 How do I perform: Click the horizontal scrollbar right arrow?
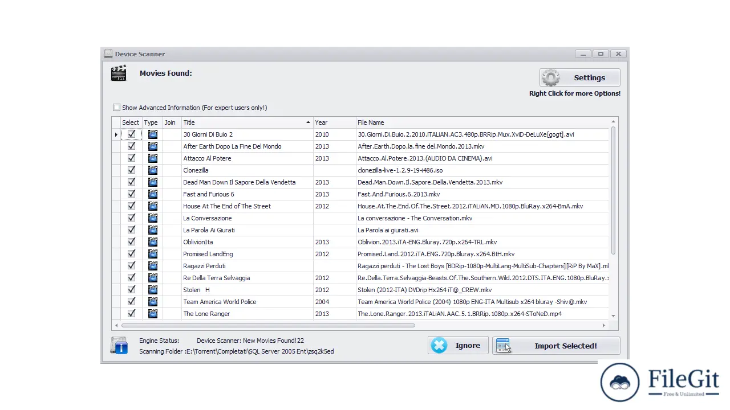(x=604, y=326)
